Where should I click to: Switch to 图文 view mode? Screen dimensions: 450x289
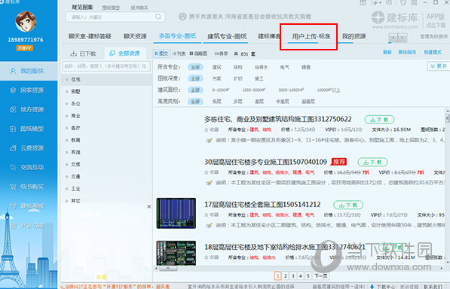pos(162,53)
